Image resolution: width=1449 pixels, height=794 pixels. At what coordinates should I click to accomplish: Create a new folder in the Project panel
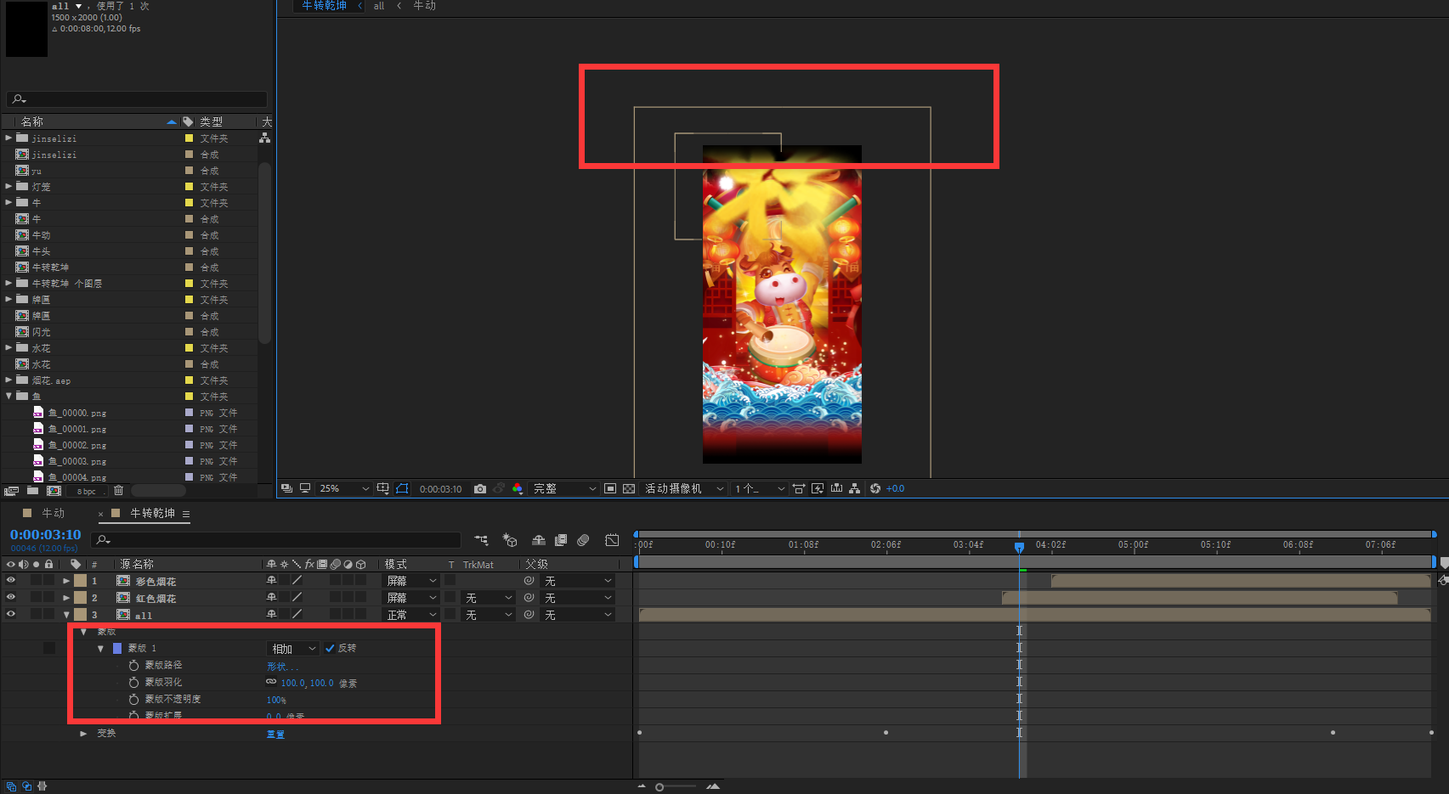[32, 491]
